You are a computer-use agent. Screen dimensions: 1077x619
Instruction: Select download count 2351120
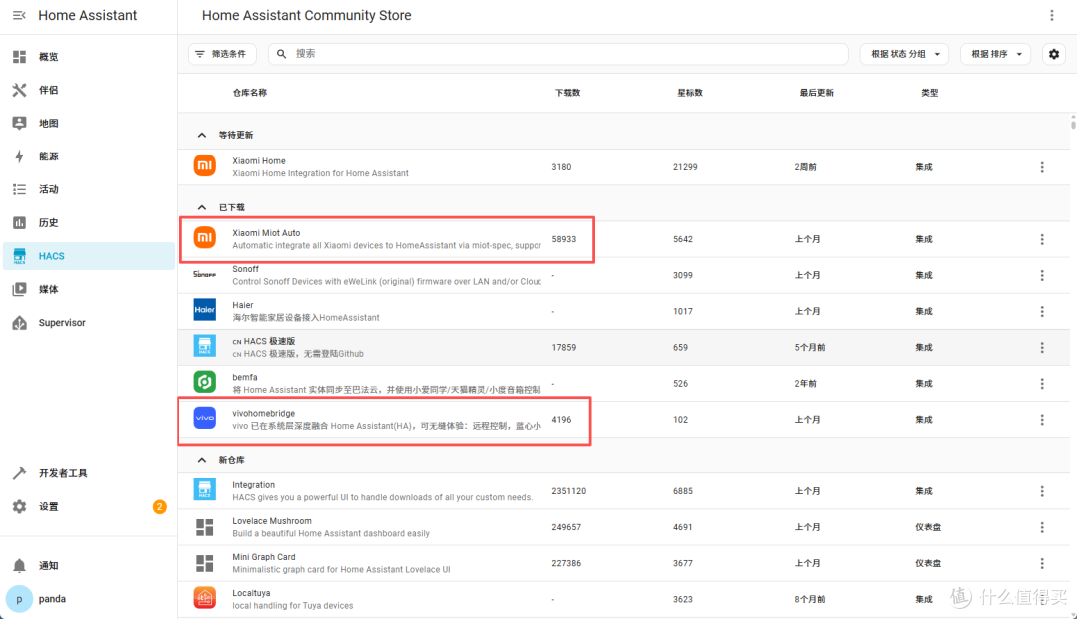point(568,491)
